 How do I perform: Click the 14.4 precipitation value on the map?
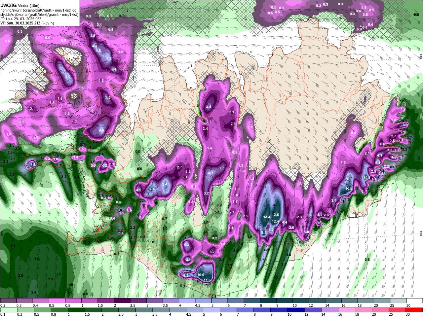(267, 217)
